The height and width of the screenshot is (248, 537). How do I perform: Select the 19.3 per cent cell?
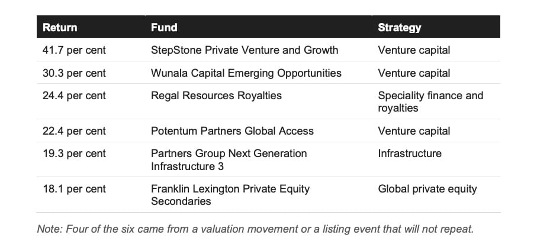click(75, 154)
